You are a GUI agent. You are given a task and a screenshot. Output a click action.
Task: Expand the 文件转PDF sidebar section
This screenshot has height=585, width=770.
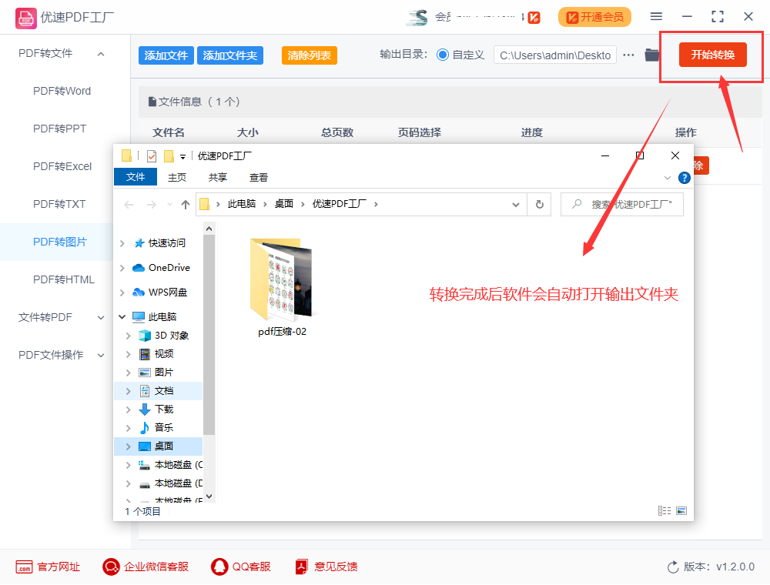(100, 317)
